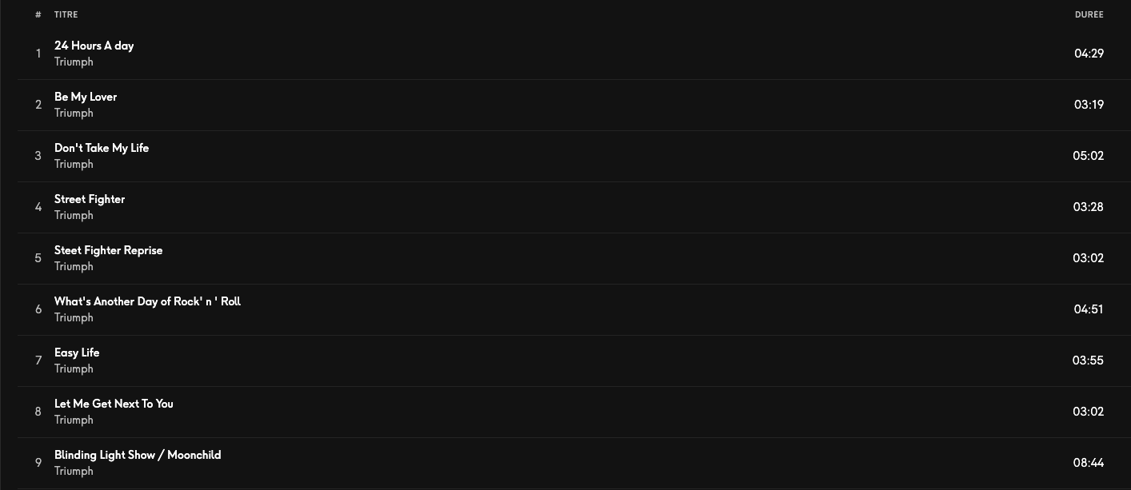Click the TITRE column header

(66, 15)
